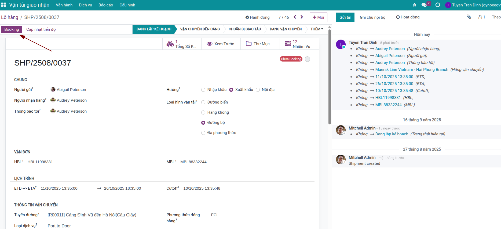This screenshot has width=501, height=229.
Task: Click the paperclip attachment icon
Action: pyautogui.click(x=469, y=17)
